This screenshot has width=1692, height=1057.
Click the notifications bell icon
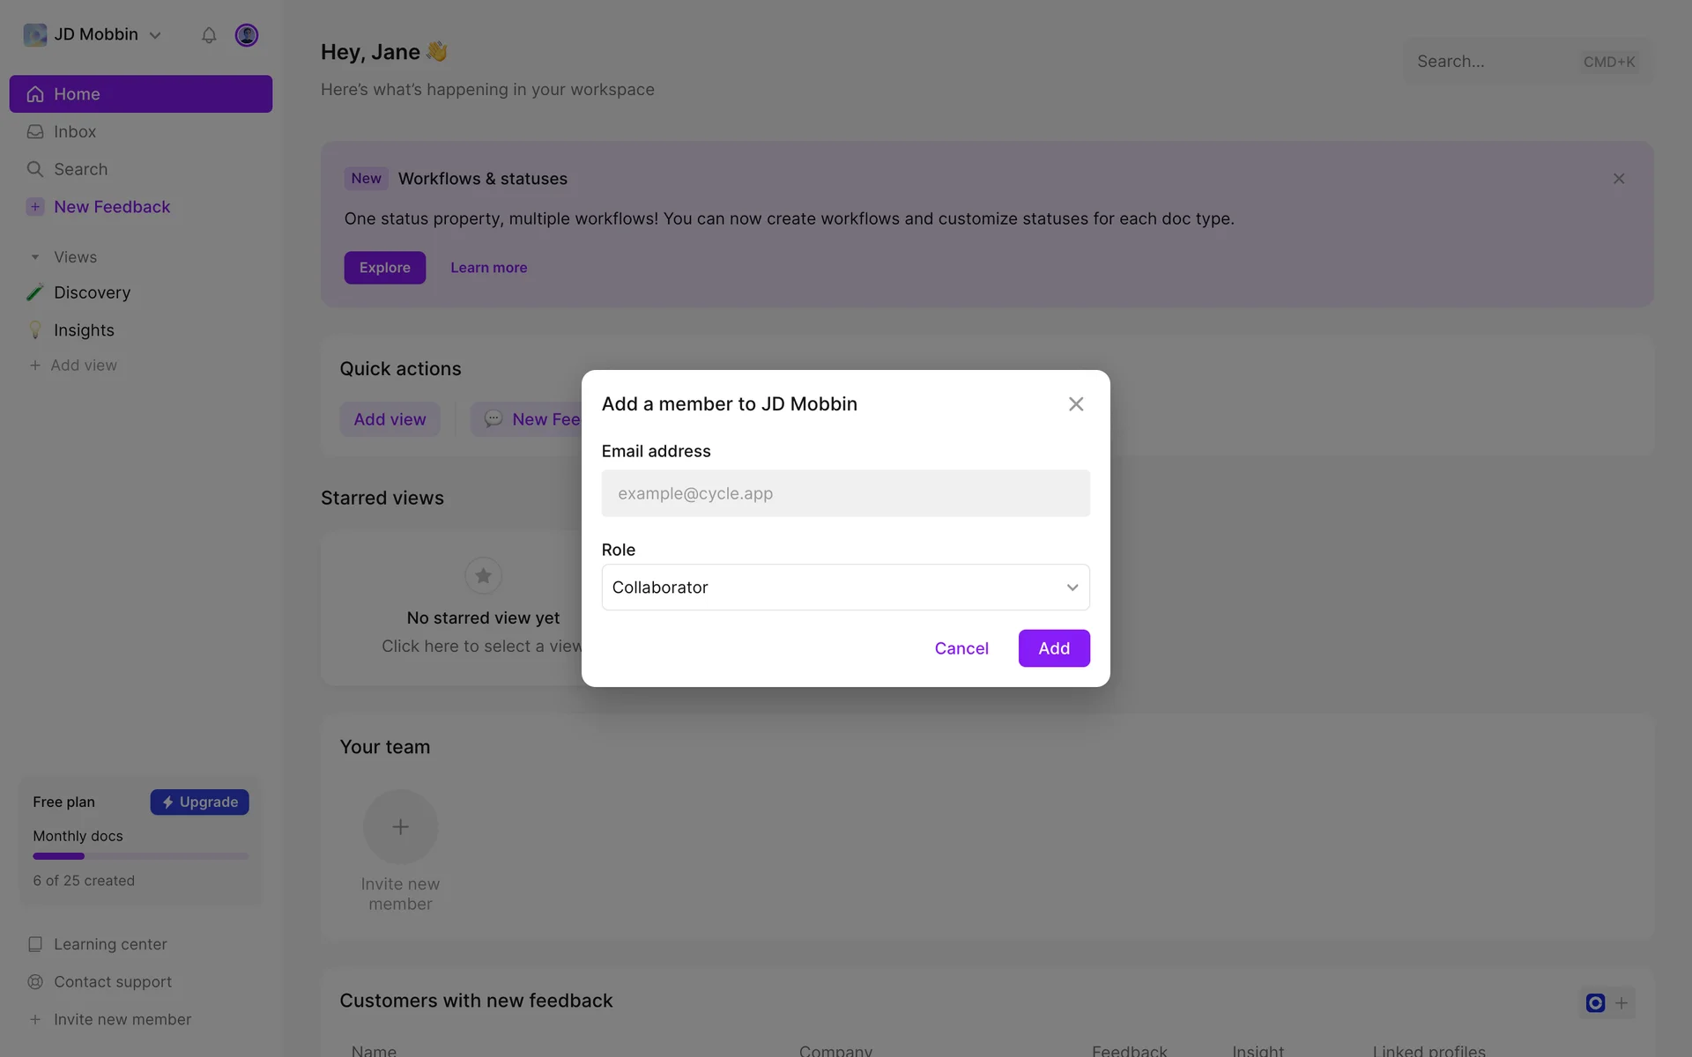point(209,35)
